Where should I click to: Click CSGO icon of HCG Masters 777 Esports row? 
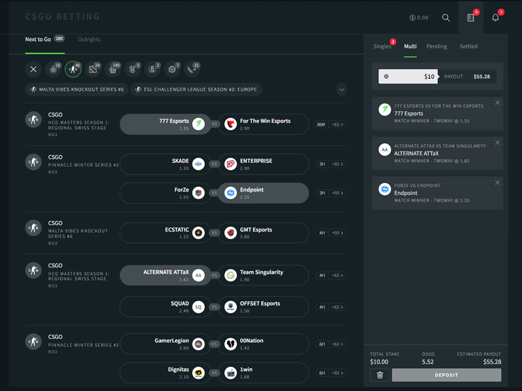coord(33,120)
